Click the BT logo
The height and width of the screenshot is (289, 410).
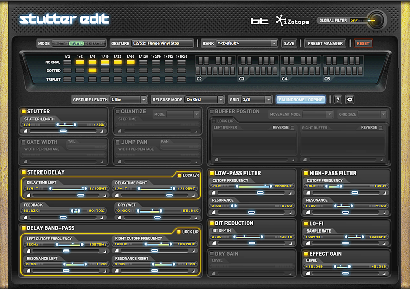pos(259,21)
